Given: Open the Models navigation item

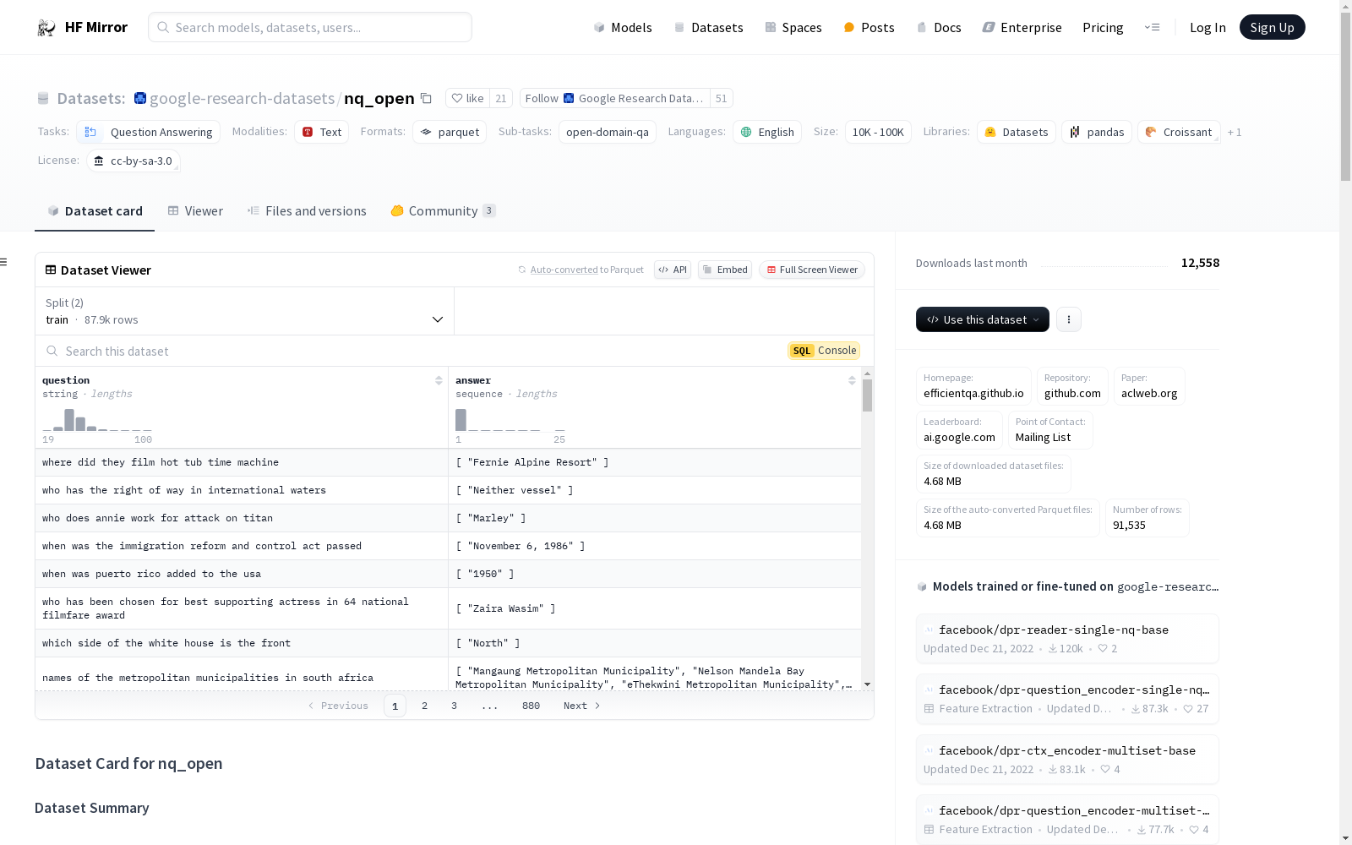Looking at the screenshot, I should pos(623,27).
